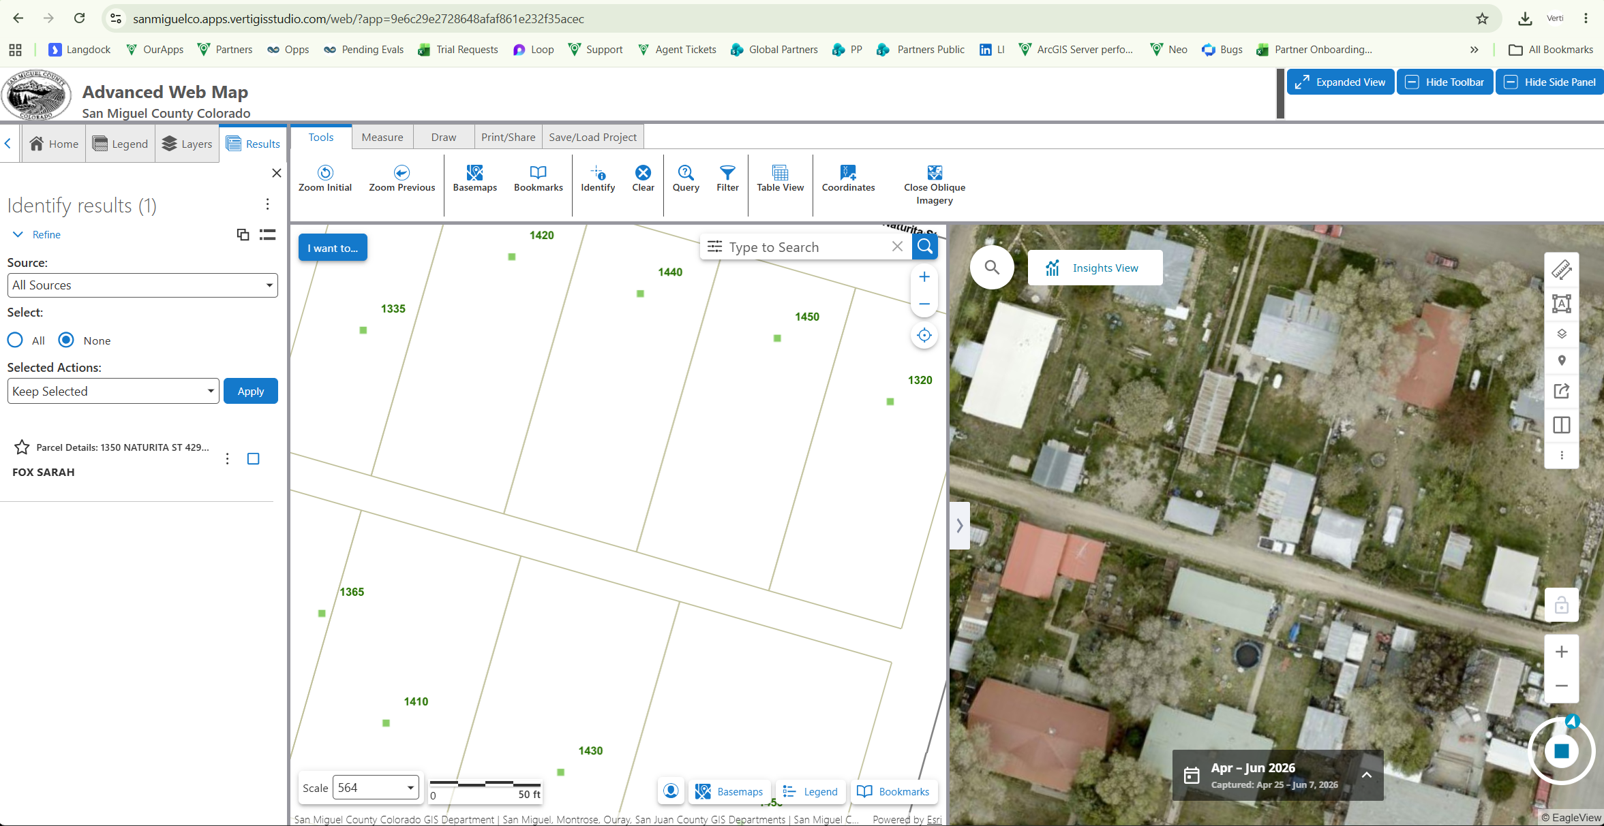Open Insights View

pyautogui.click(x=1095, y=268)
